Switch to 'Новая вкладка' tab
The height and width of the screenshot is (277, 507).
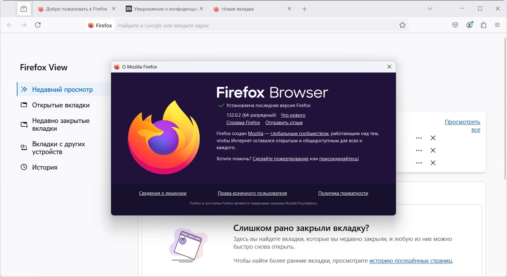click(253, 9)
